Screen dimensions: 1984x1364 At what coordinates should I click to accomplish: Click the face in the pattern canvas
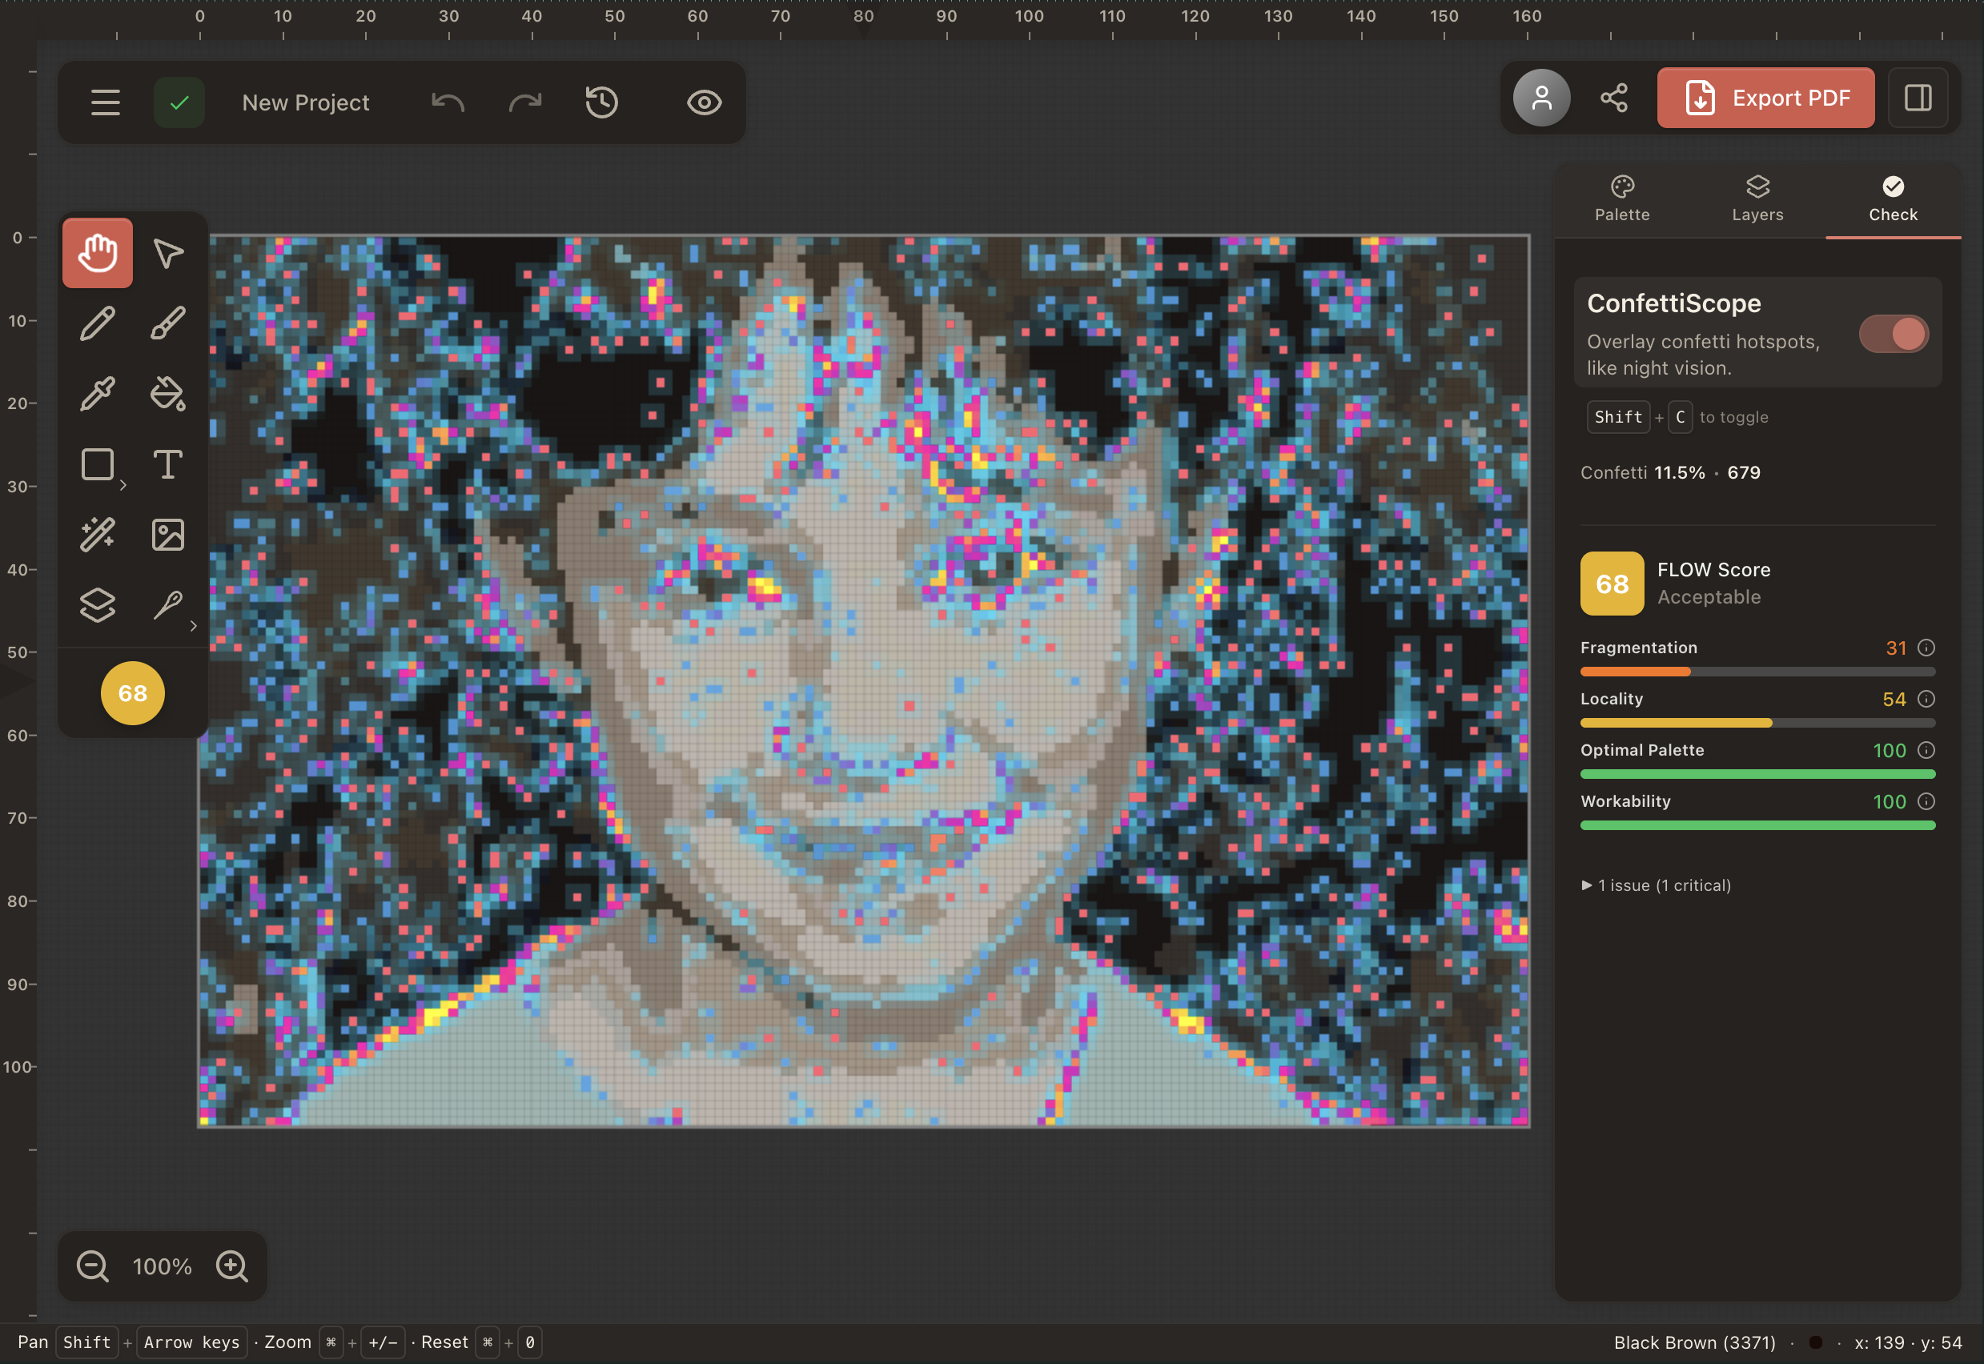863,681
